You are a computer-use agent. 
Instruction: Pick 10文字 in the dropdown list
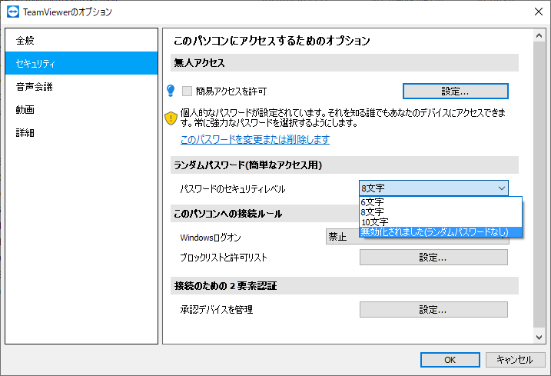click(x=440, y=222)
